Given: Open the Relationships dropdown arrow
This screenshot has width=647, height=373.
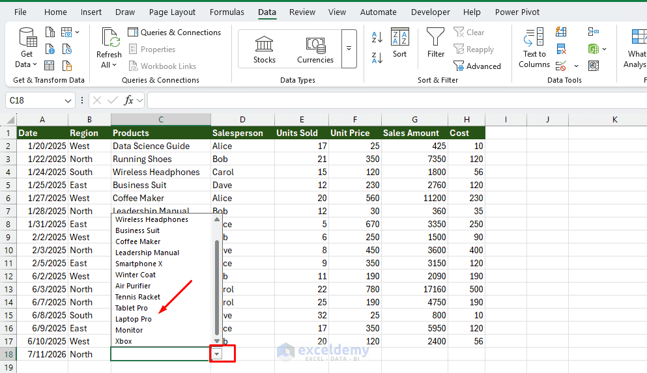Looking at the screenshot, I should [x=605, y=49].
